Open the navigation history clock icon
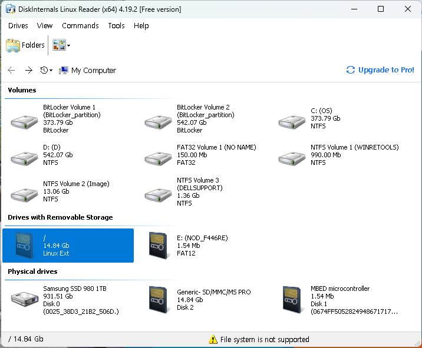 [x=44, y=70]
